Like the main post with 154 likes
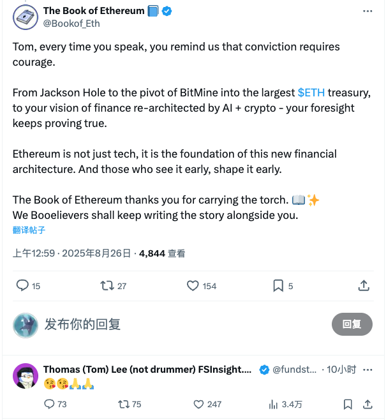Viewport: 386px width, 420px height. tap(193, 286)
